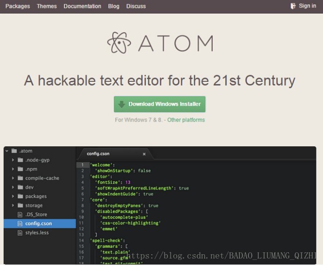323x265 pixels.
Task: Select the packages folder label
Action: tap(36, 196)
